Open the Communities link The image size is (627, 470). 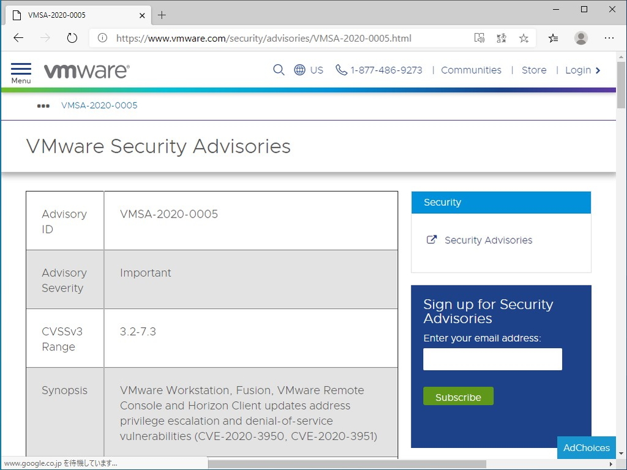coord(471,70)
